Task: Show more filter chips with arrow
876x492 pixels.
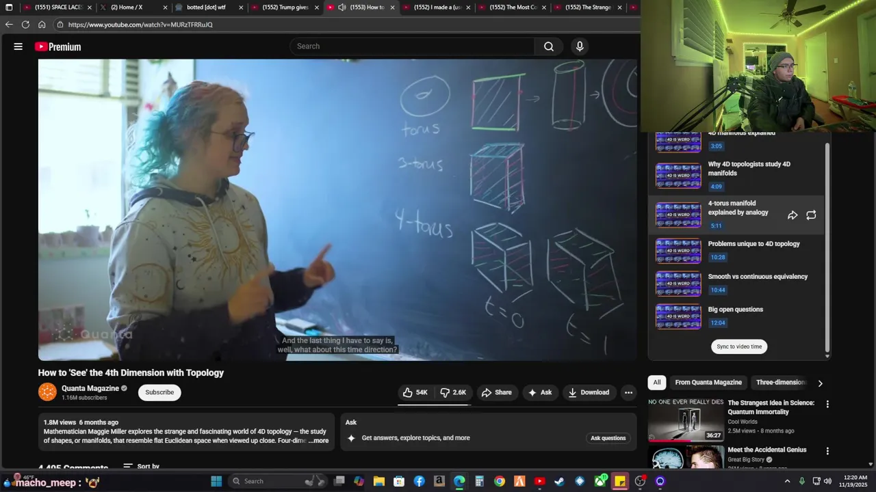Action: pyautogui.click(x=820, y=383)
